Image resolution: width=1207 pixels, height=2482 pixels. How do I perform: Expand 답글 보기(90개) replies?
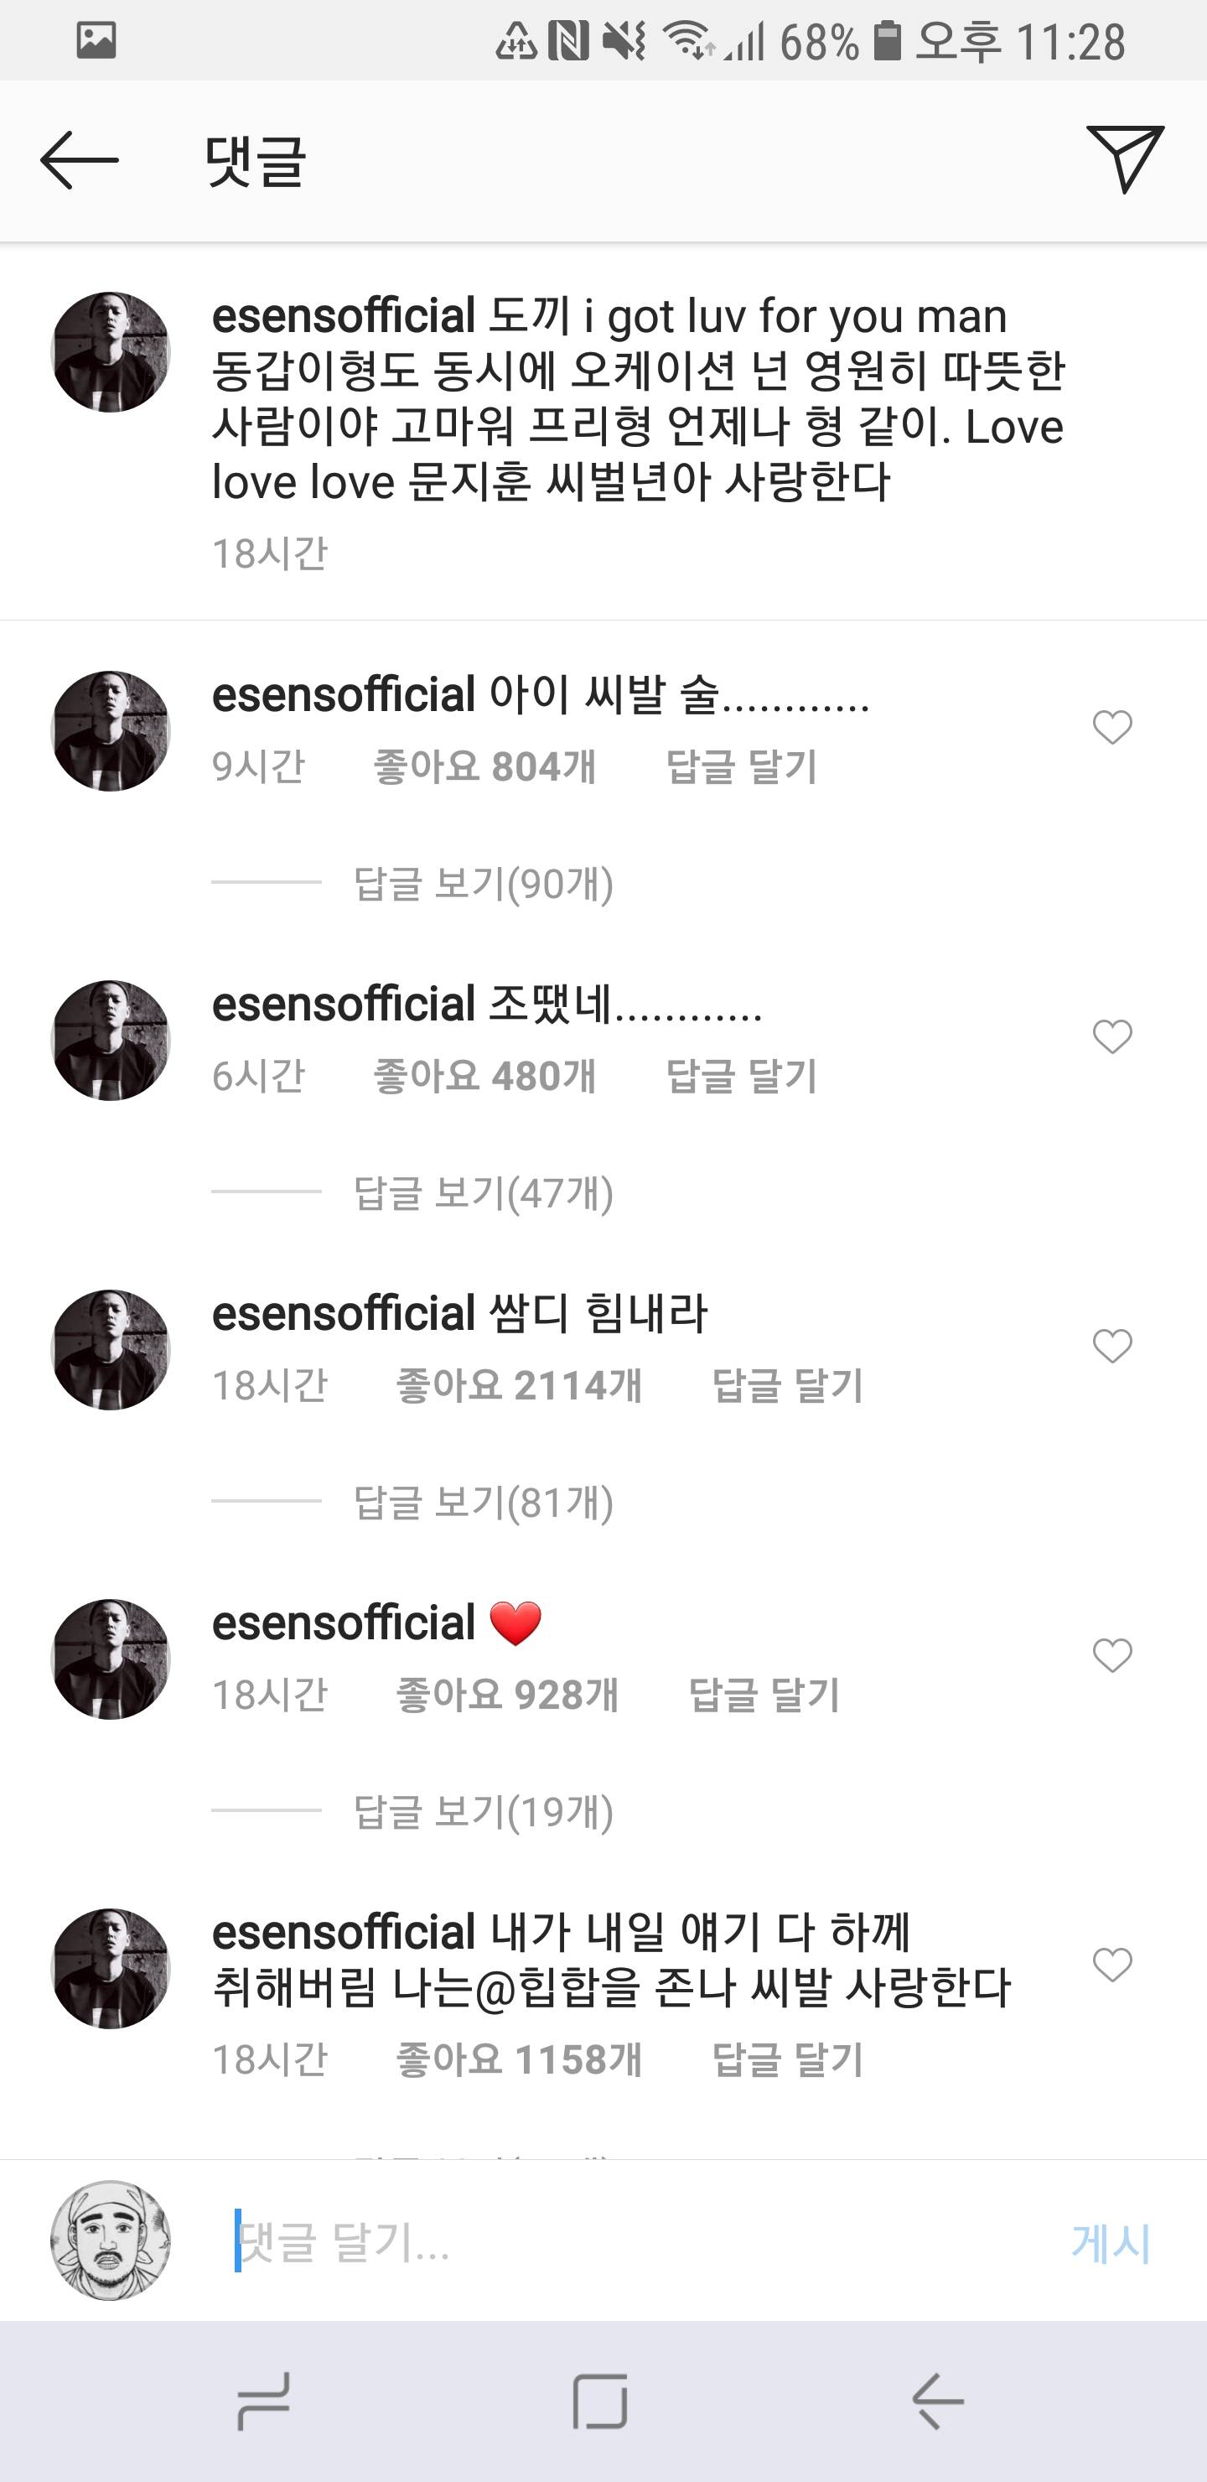(x=483, y=884)
